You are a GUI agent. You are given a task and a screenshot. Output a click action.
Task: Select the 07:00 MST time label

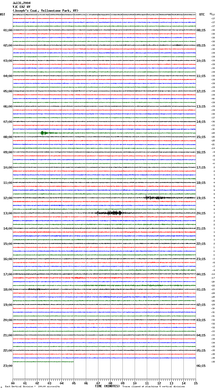(x=8, y=122)
